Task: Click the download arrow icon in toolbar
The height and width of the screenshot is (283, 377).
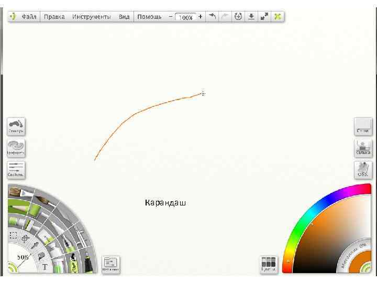Action: point(251,17)
